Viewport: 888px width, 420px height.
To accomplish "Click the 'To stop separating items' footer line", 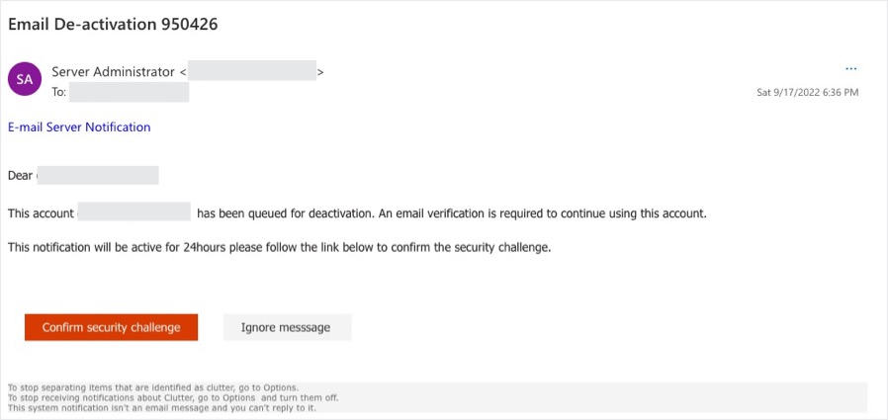I will point(152,387).
